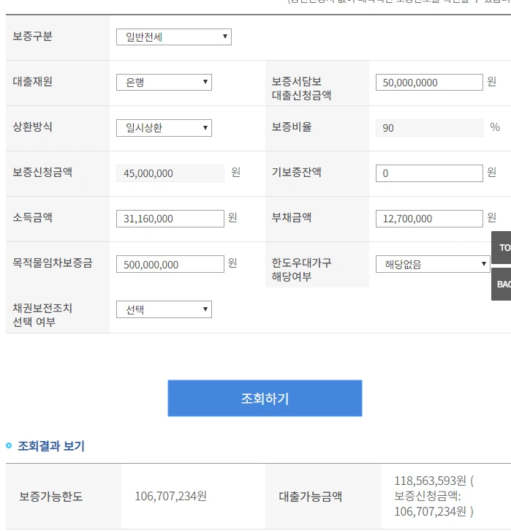Open the 보증구분 dropdown showing 일반전세

pyautogui.click(x=173, y=37)
